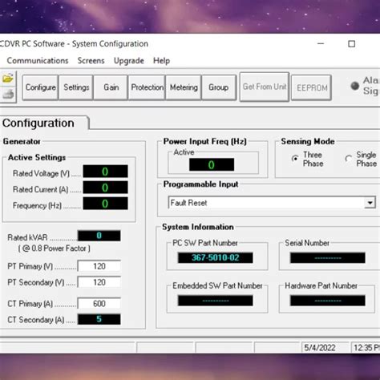The height and width of the screenshot is (380, 380).
Task: Click the EEPROM button
Action: (312, 87)
